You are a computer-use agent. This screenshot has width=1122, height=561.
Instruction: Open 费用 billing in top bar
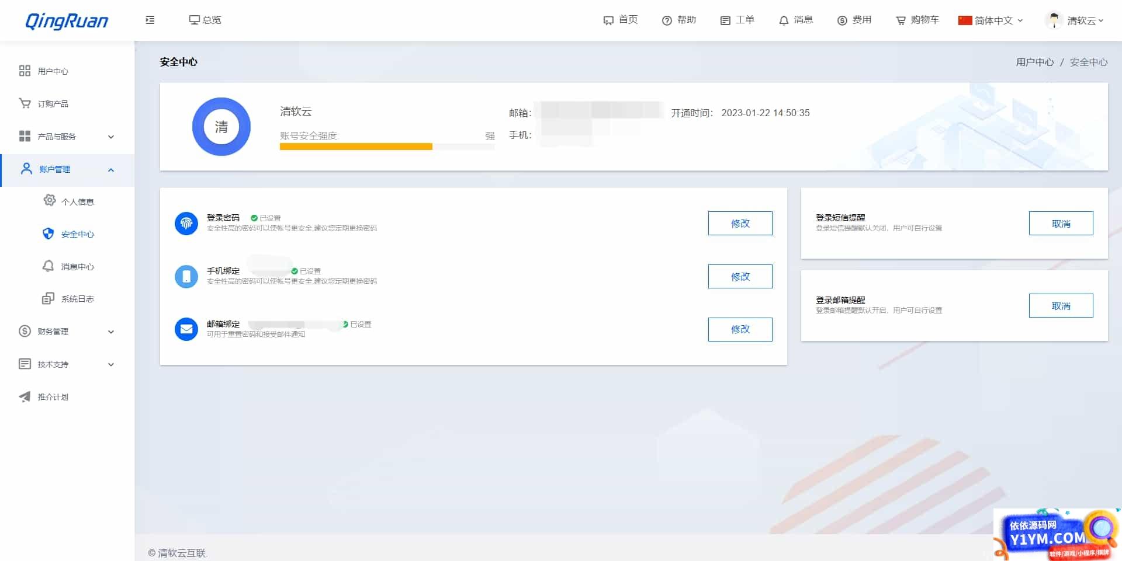(x=854, y=20)
